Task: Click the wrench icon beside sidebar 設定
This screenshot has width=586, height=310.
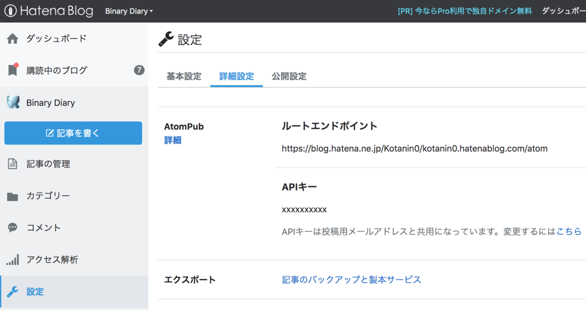Action: (13, 292)
